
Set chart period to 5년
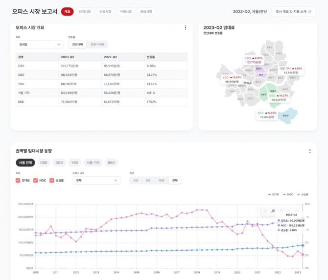[148, 181]
